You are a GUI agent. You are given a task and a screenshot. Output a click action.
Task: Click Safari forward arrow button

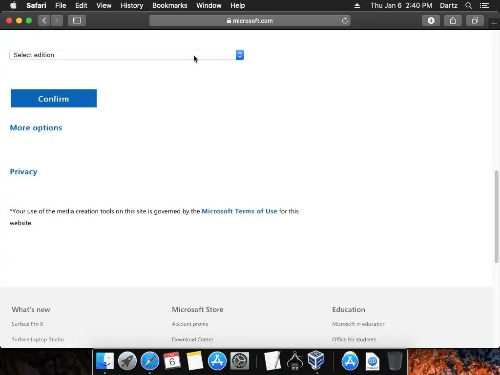pyautogui.click(x=57, y=21)
